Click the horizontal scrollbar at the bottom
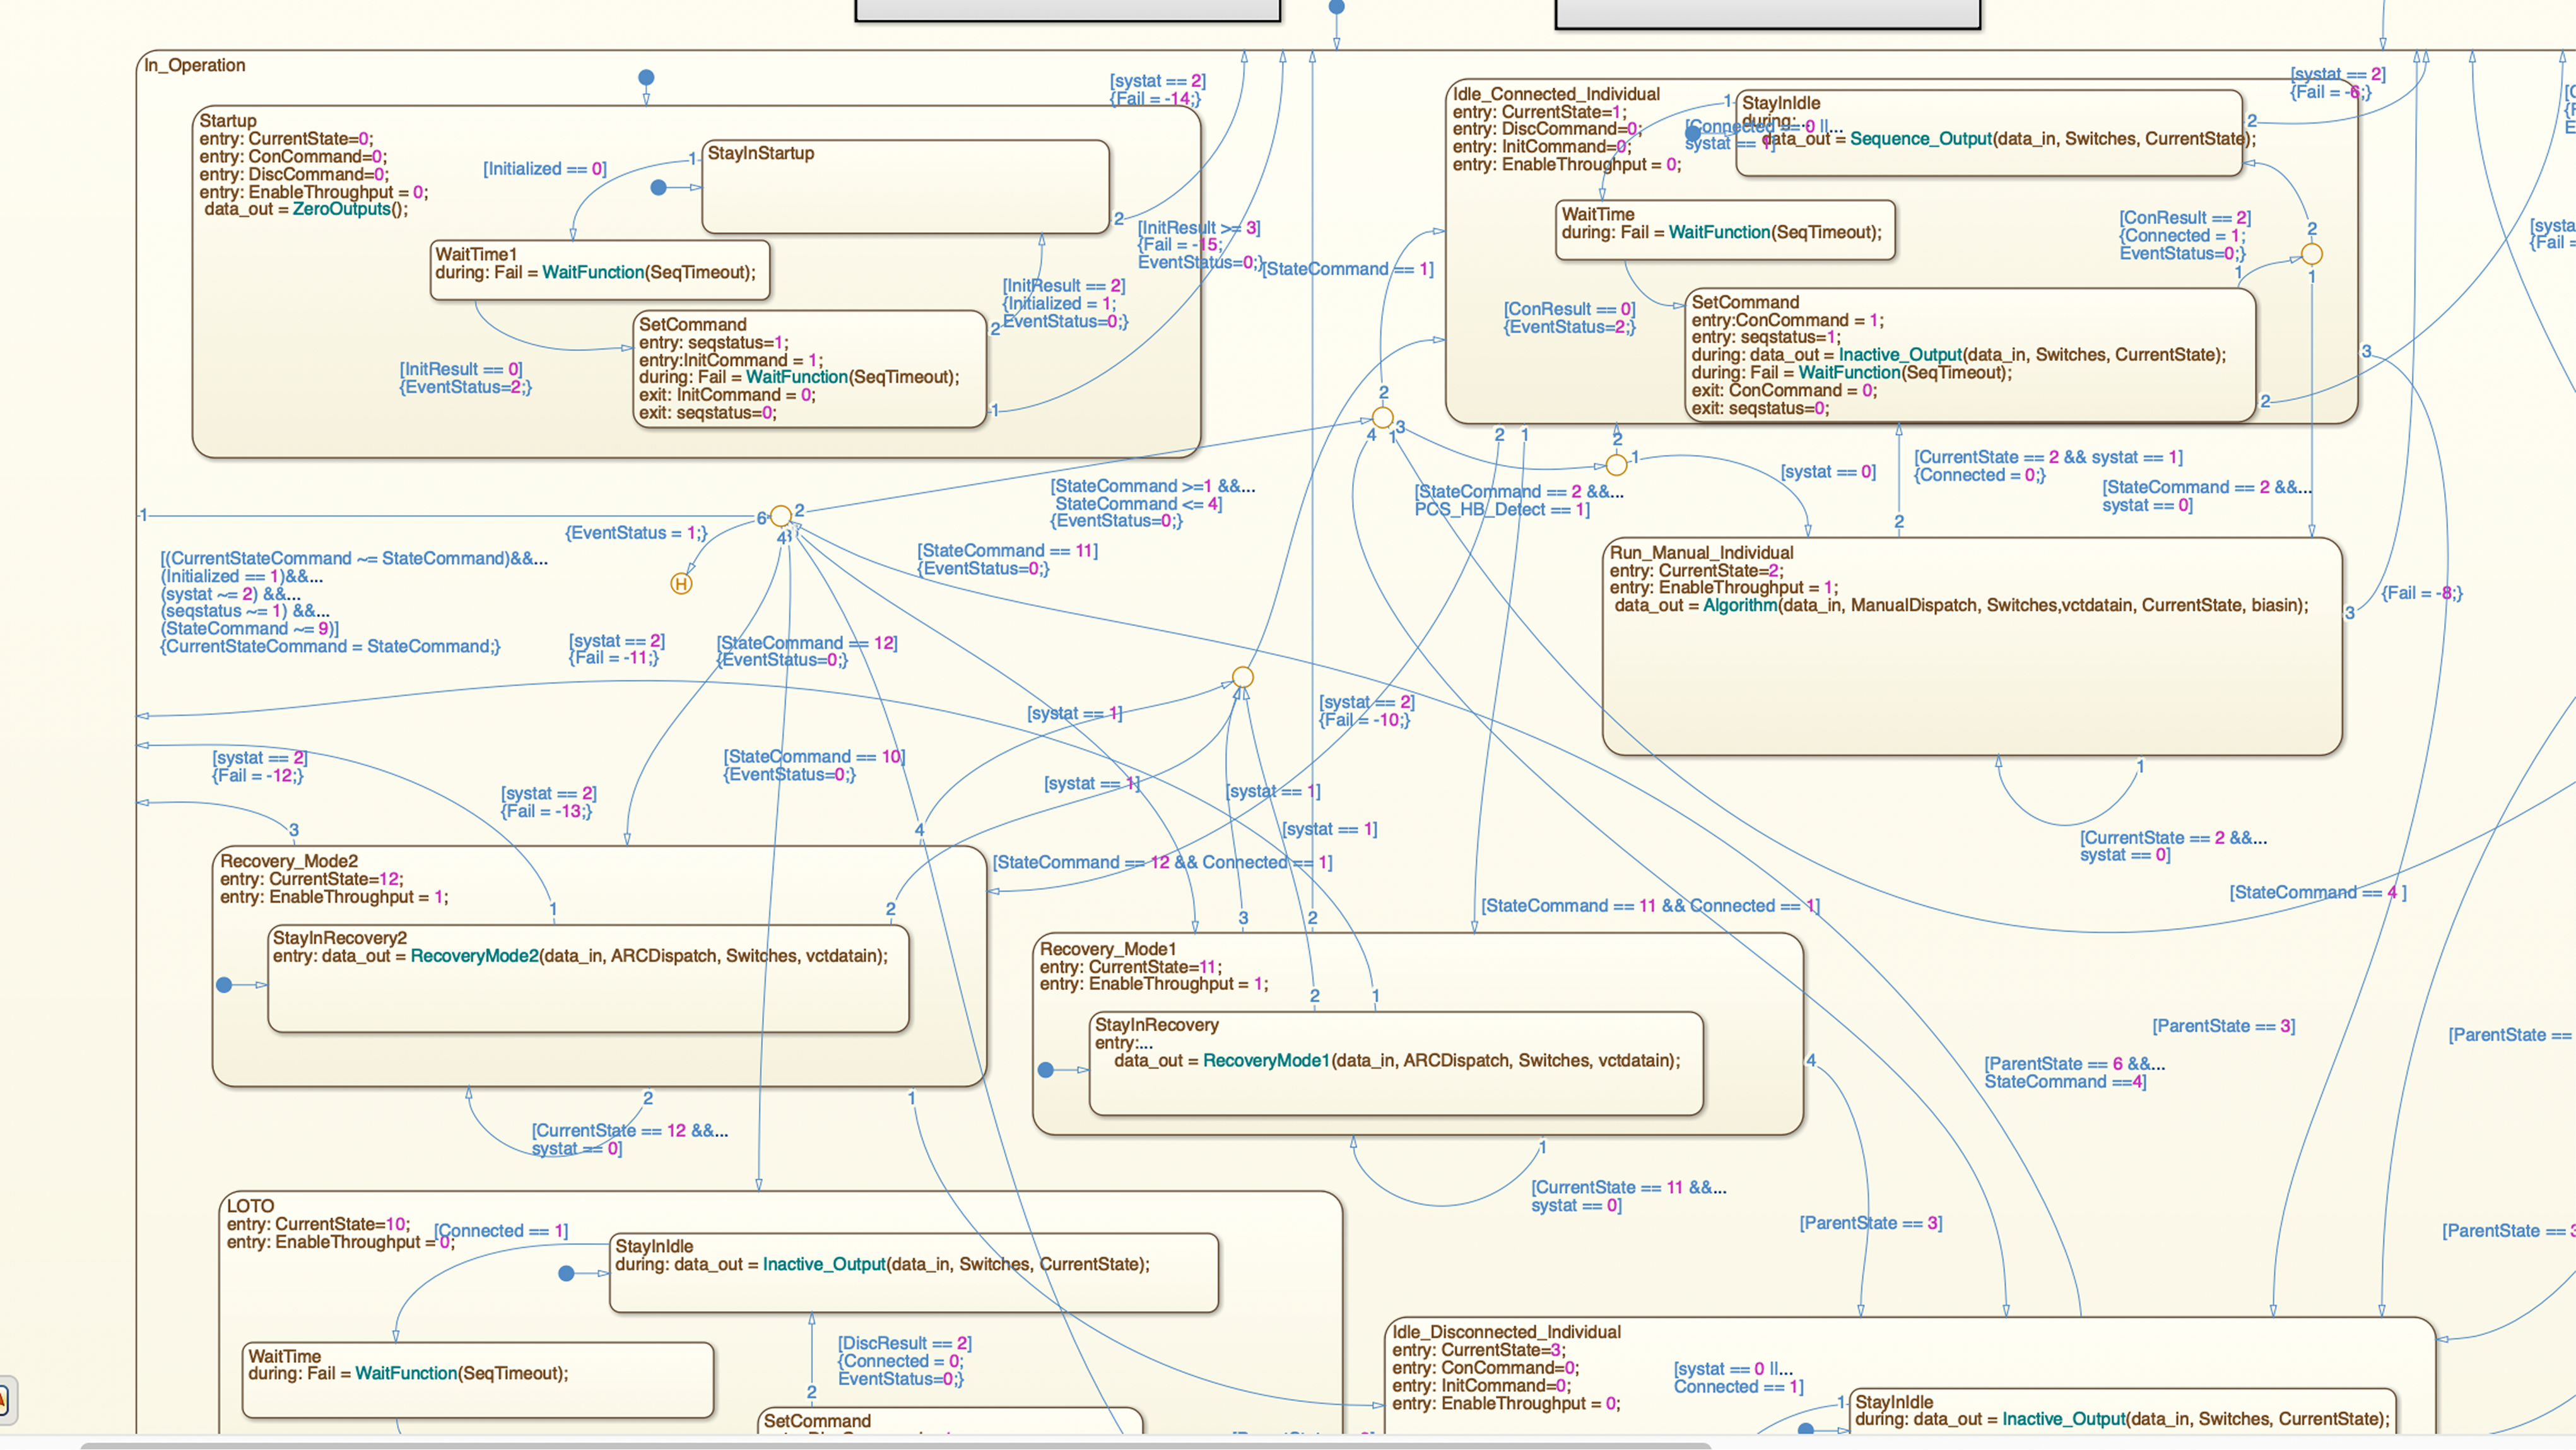Viewport: 2576px width, 1450px height. point(895,1445)
